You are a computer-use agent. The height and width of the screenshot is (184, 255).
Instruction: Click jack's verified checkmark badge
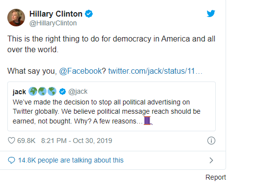(62, 92)
